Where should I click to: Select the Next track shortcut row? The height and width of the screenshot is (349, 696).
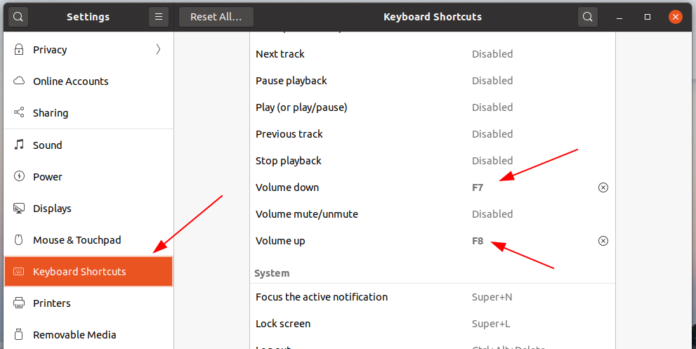(x=433, y=54)
